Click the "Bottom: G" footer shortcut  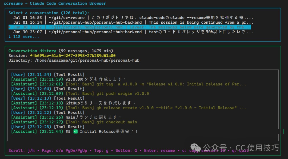(x=126, y=150)
